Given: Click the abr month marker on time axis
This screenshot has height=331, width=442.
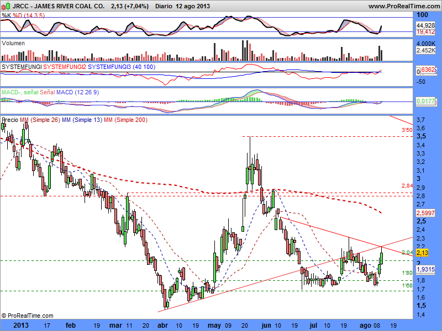Looking at the screenshot, I should coord(162,325).
